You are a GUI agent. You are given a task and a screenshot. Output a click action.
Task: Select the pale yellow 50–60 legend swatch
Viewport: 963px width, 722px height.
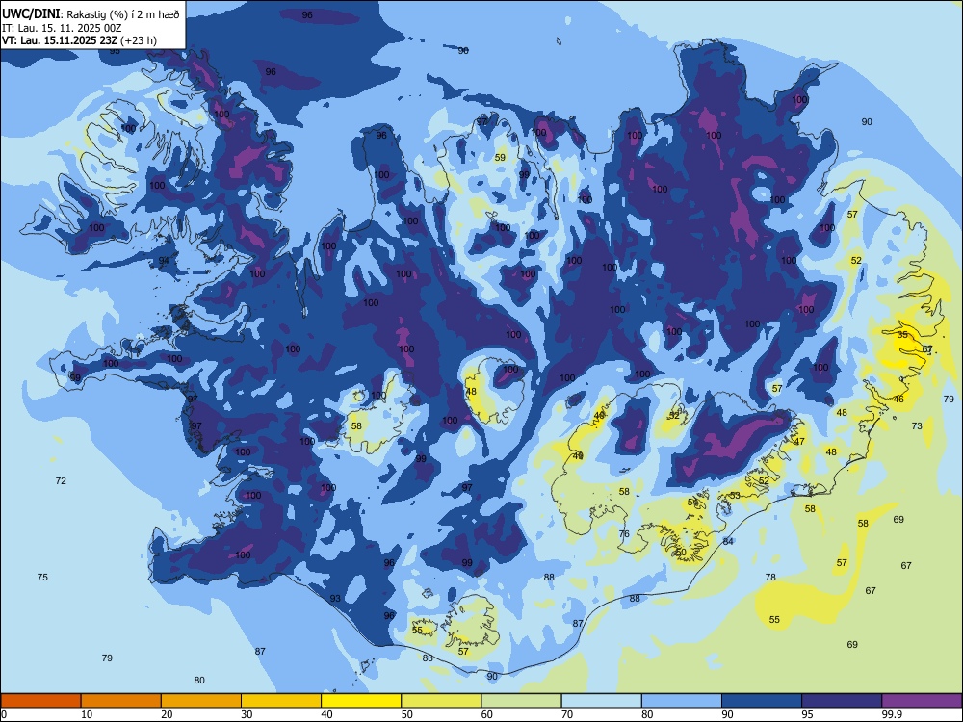pyautogui.click(x=441, y=701)
